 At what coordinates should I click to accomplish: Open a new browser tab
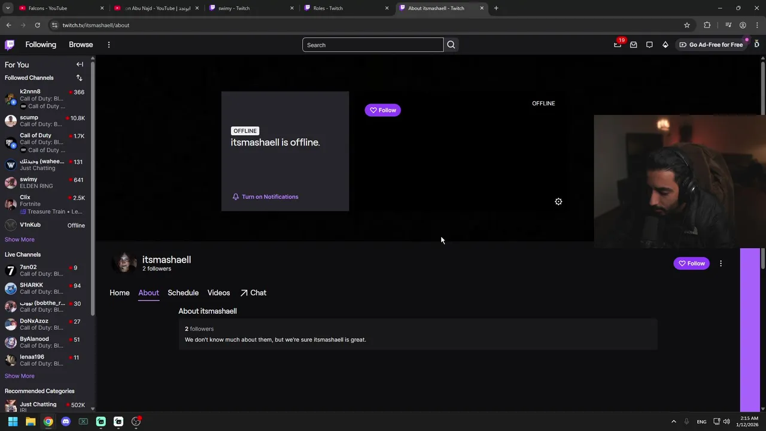tap(496, 8)
